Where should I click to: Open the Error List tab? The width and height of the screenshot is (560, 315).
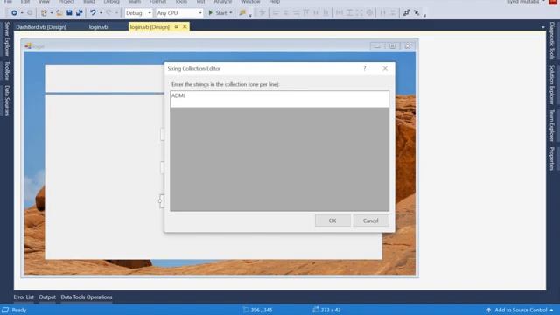click(x=24, y=297)
